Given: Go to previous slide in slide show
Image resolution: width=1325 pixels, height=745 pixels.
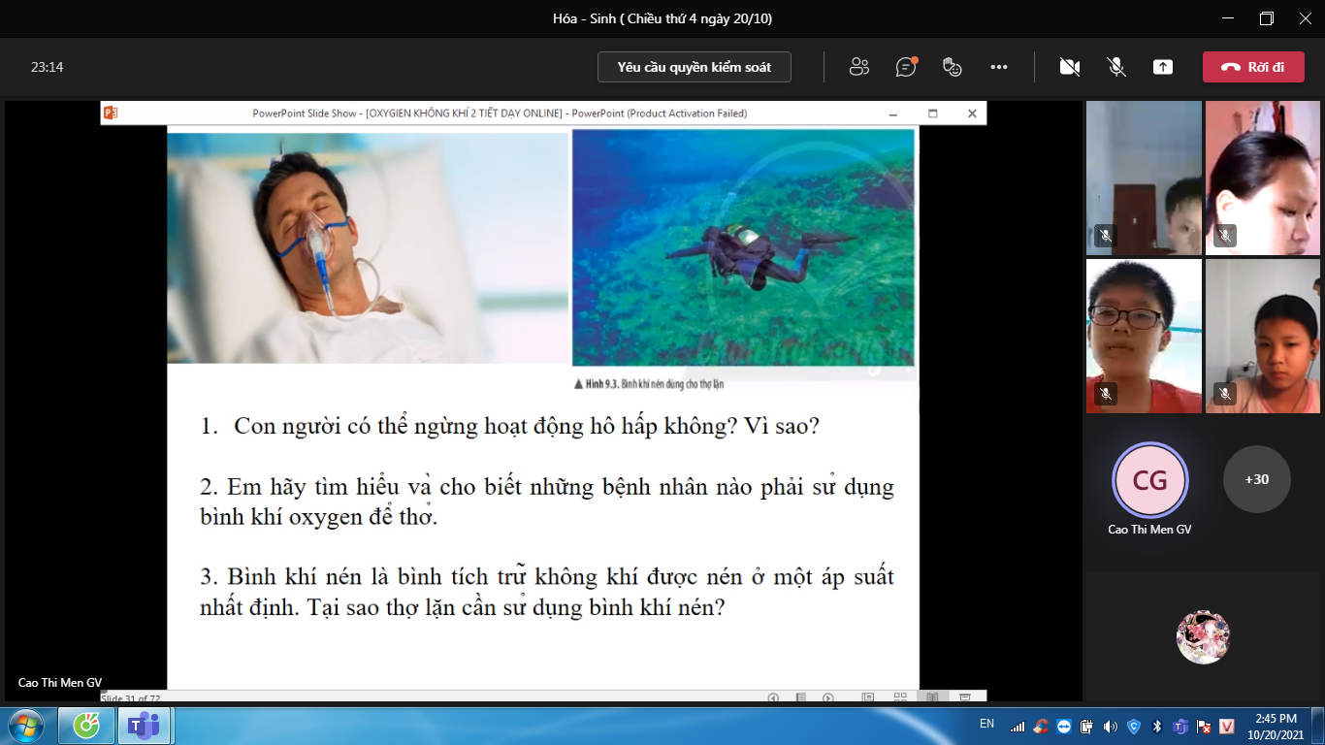Looking at the screenshot, I should (773, 697).
